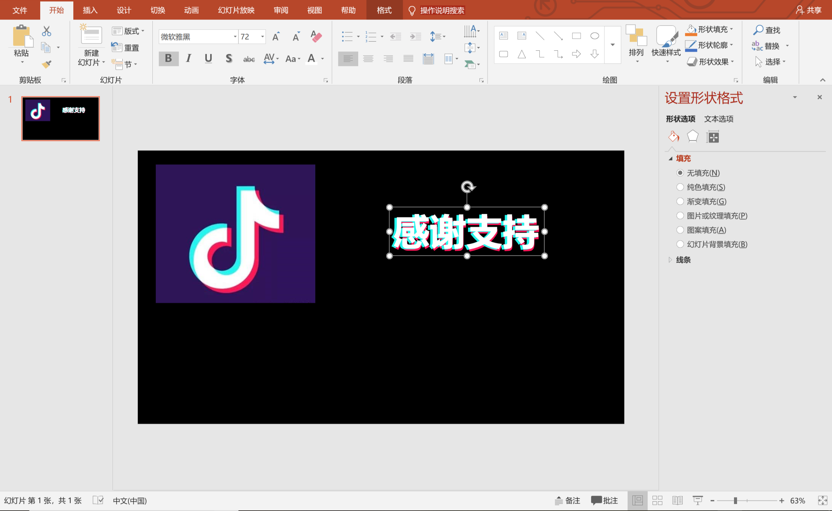Open Fill & Line options icon

(x=673, y=137)
